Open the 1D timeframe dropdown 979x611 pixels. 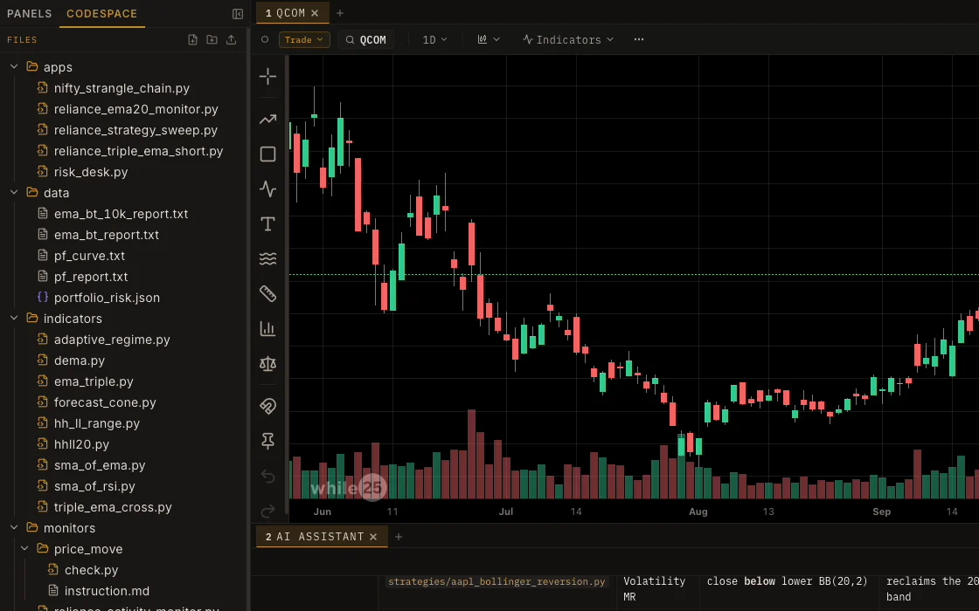(434, 39)
